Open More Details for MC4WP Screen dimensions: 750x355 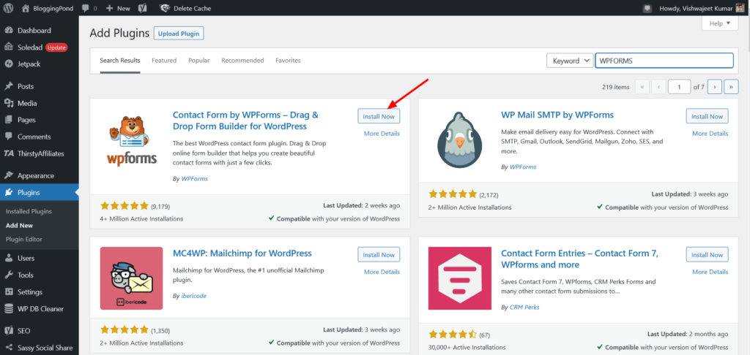tap(382, 272)
